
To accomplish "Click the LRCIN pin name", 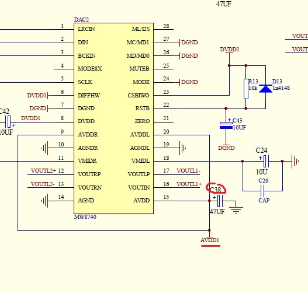I will [86, 29].
